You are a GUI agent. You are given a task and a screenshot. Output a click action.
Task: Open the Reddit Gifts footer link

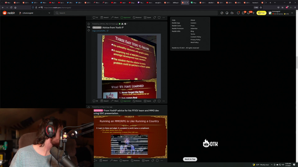coord(176,31)
